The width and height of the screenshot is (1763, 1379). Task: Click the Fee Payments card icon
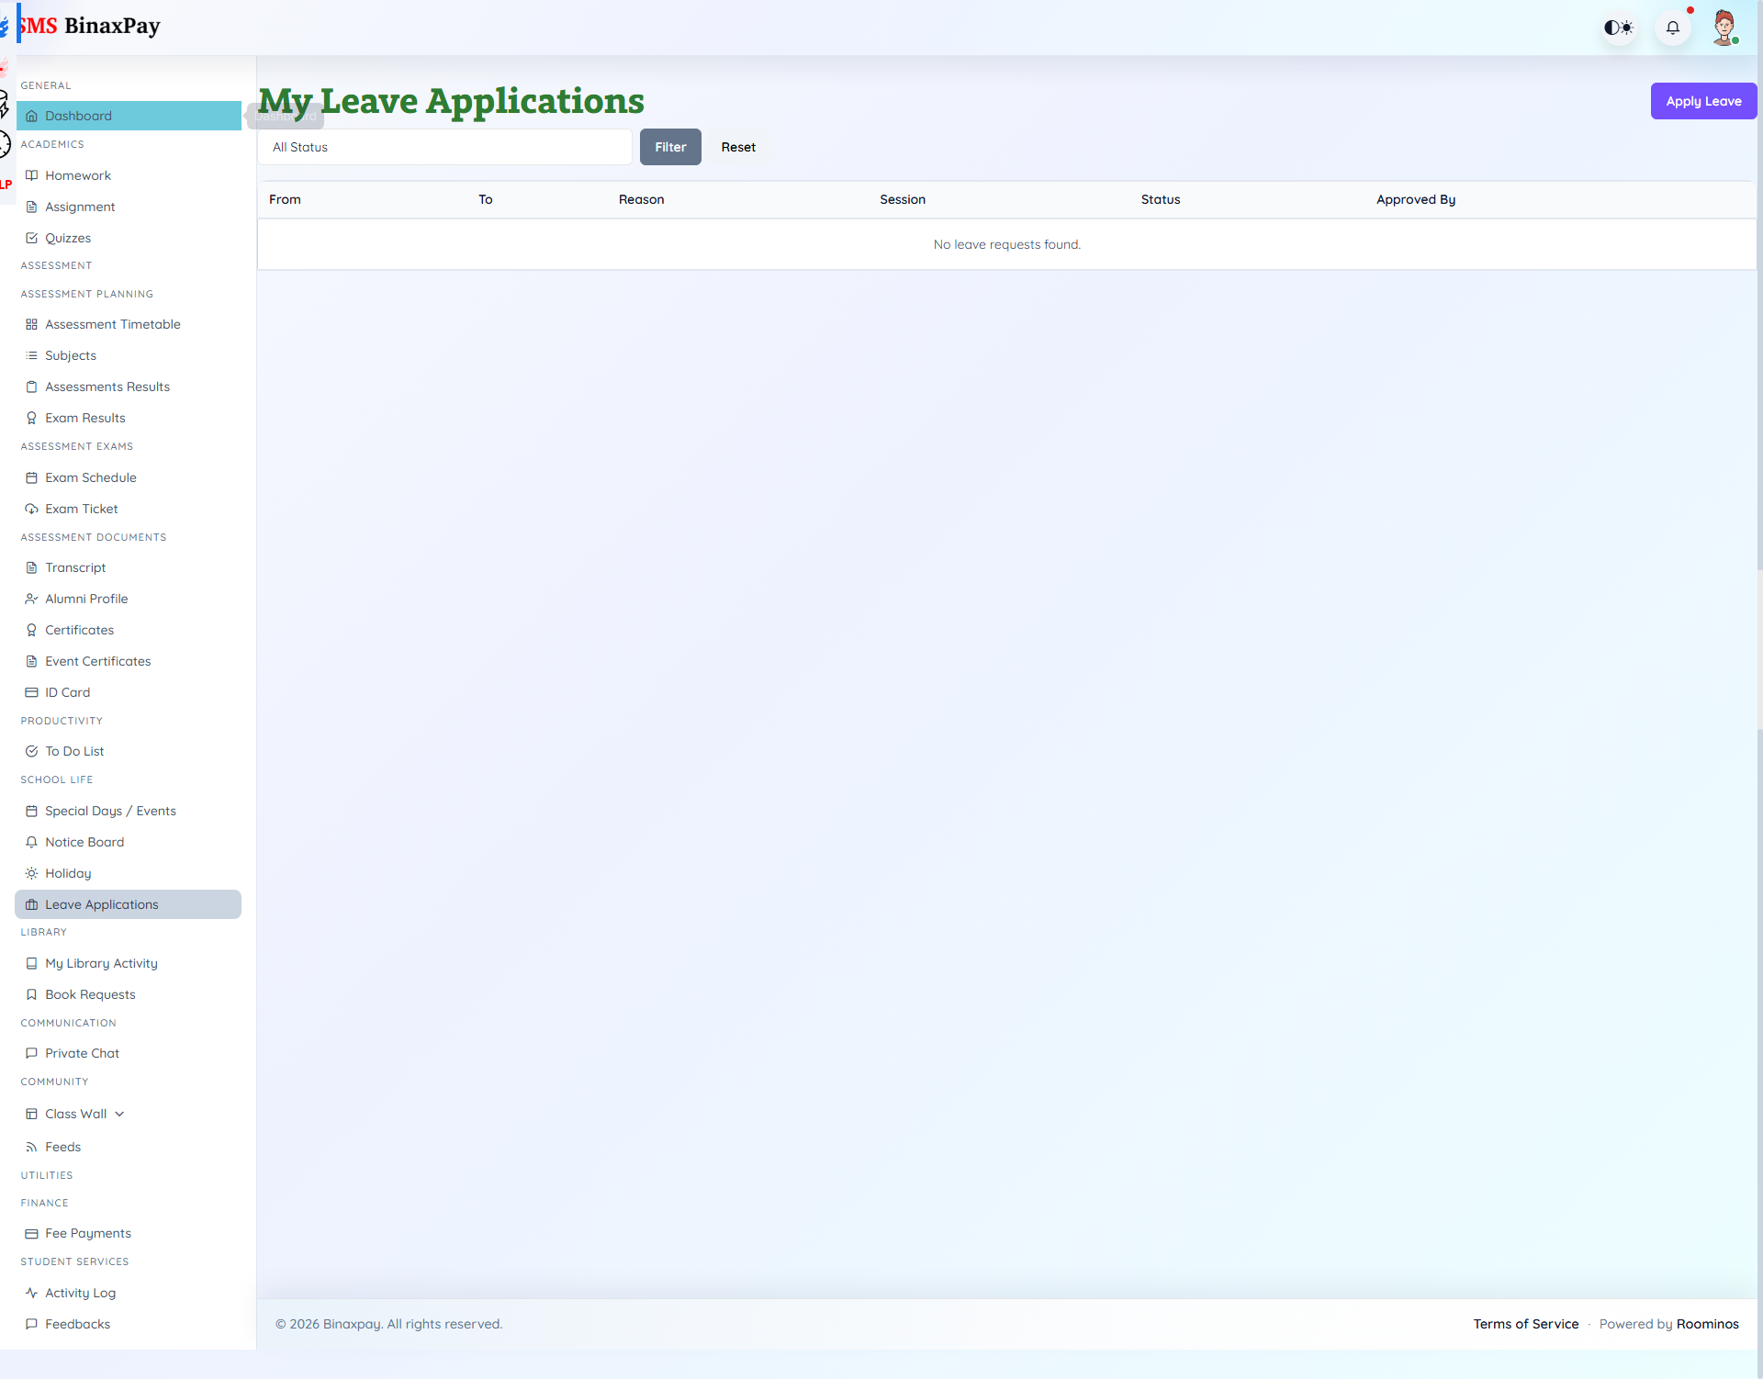pyautogui.click(x=31, y=1233)
